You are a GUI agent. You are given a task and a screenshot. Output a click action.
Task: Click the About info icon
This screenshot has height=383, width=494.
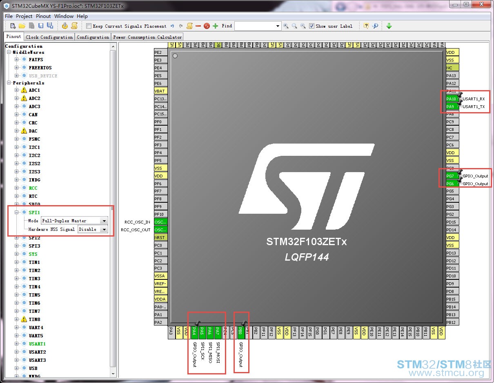[375, 26]
